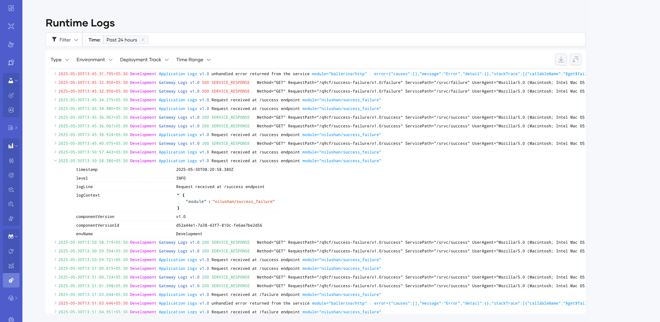Expand the 13:50:58.719 gateway log row

pos(55,242)
